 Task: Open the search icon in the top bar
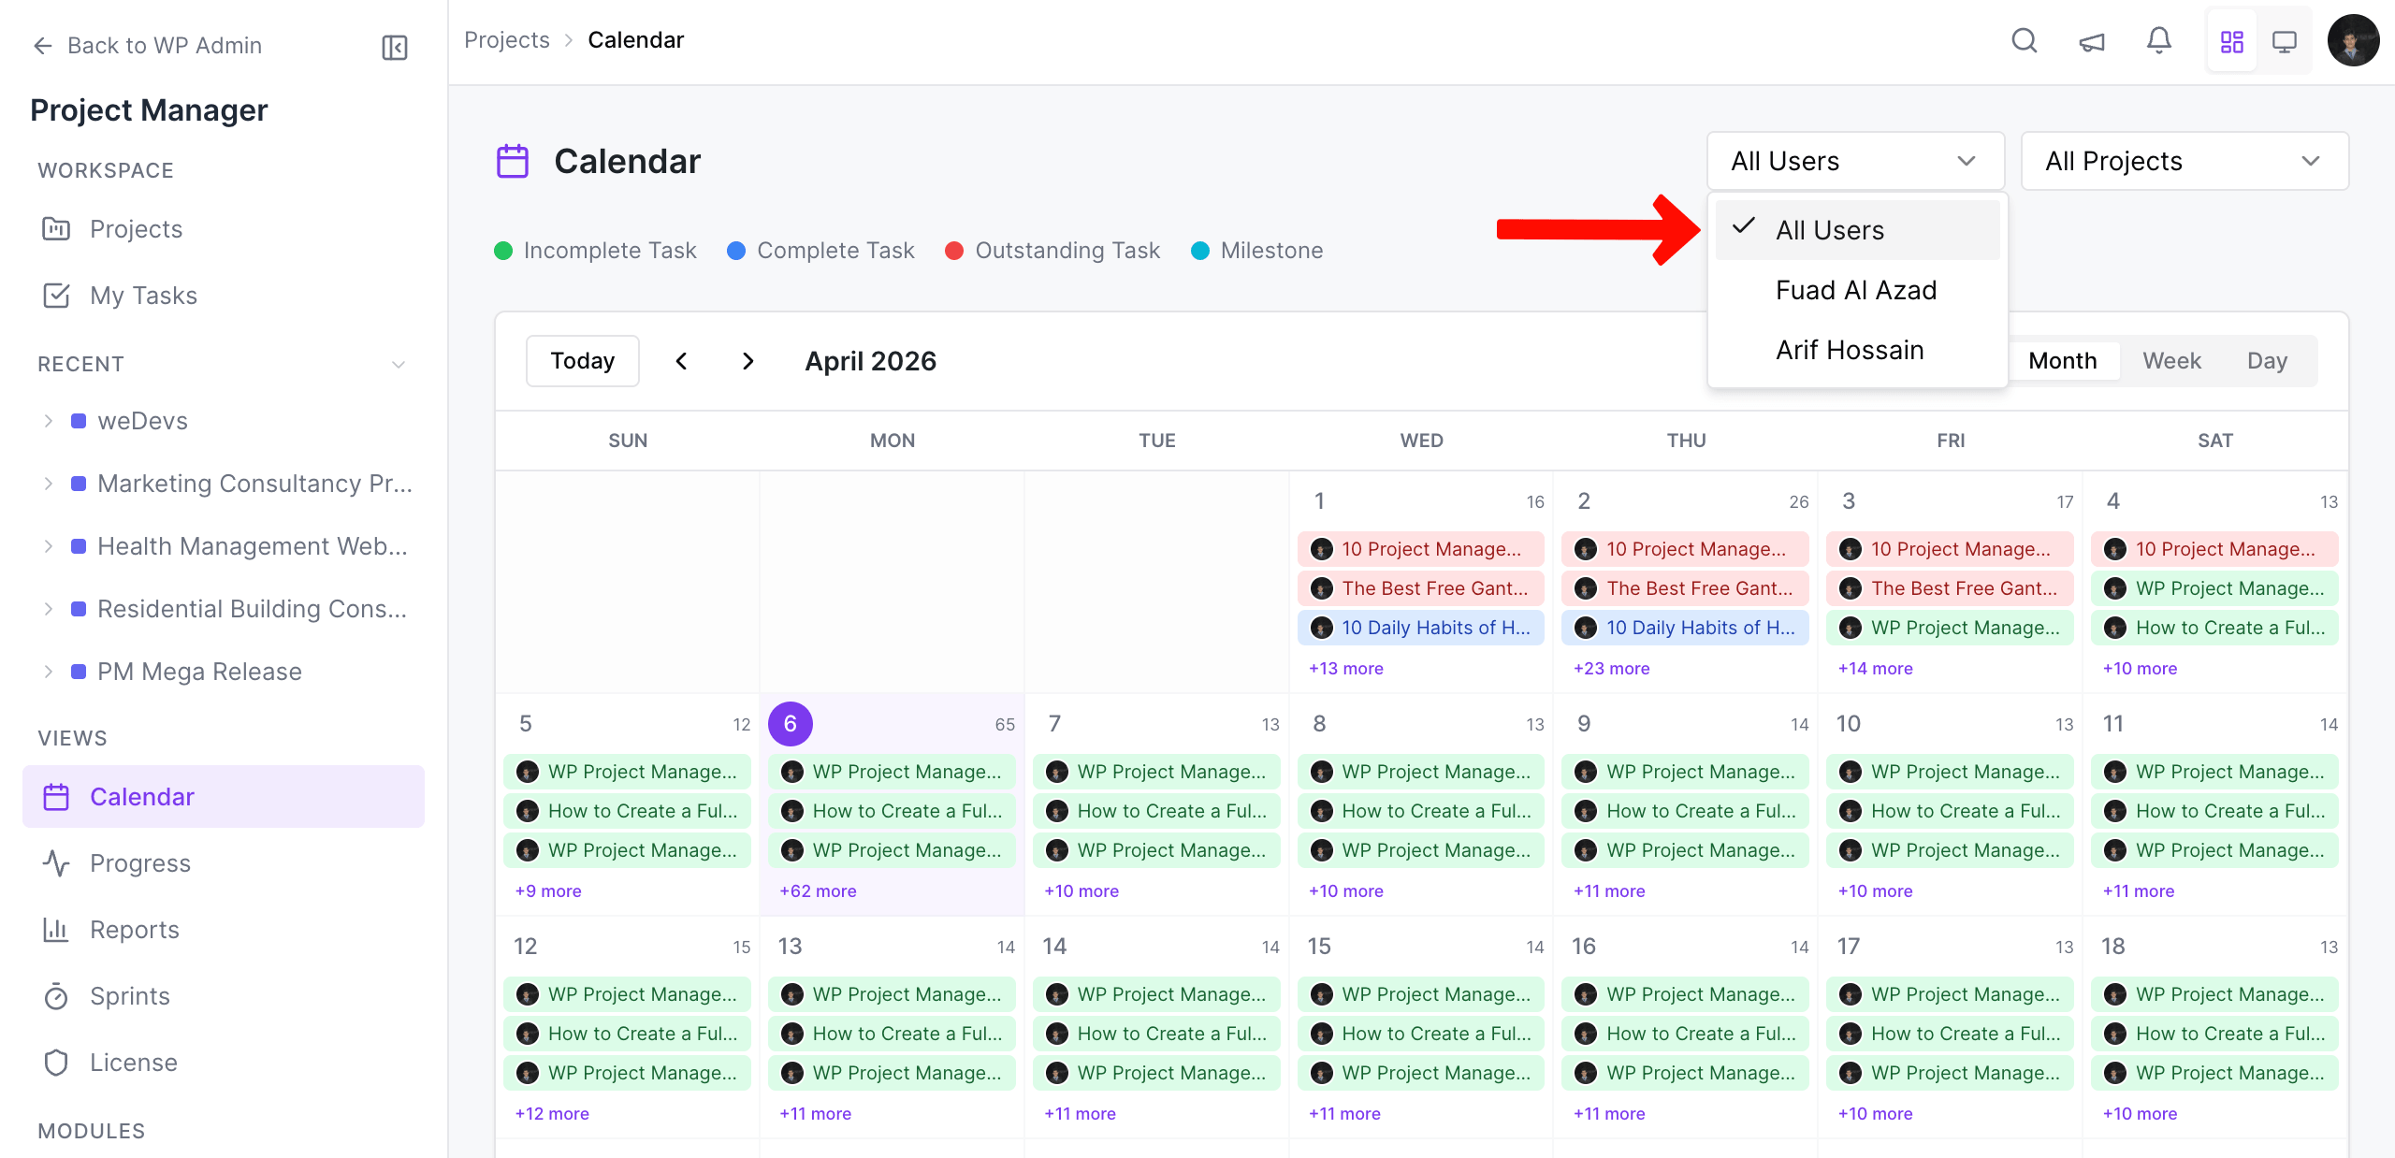2024,41
